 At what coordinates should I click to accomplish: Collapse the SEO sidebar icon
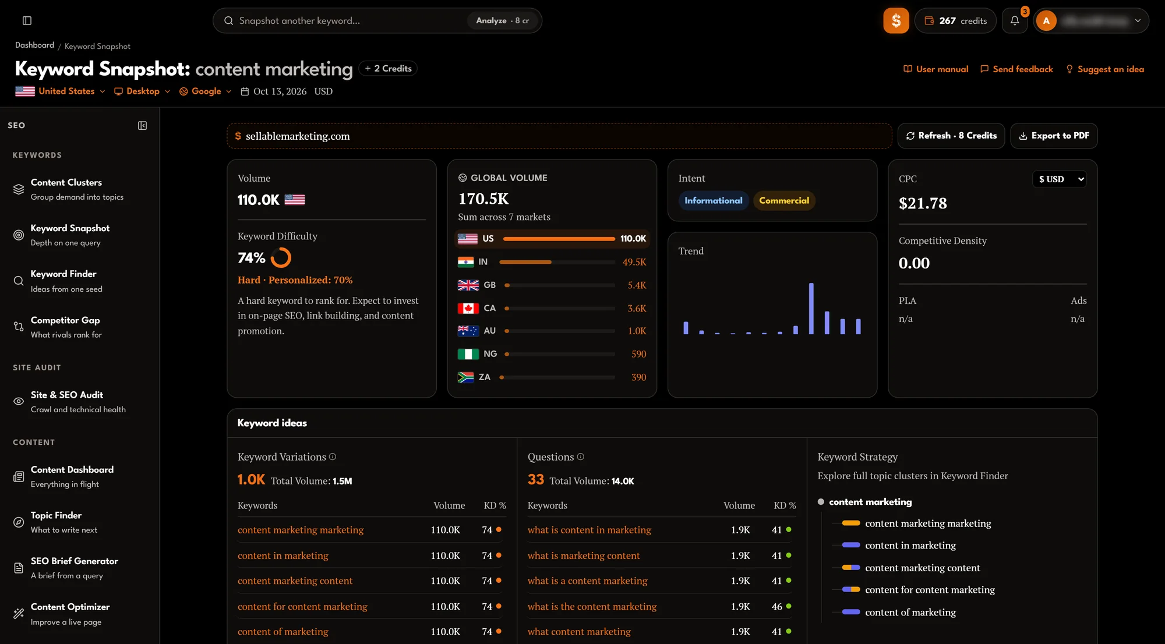tap(142, 125)
